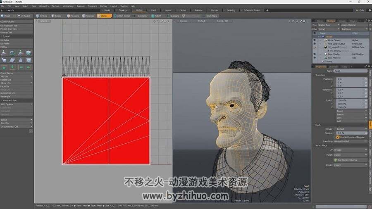
Task: Click the green left arrow align icon
Action: pos(21,68)
